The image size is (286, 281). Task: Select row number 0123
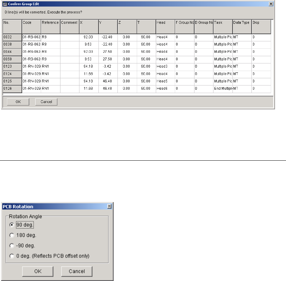tap(12, 67)
